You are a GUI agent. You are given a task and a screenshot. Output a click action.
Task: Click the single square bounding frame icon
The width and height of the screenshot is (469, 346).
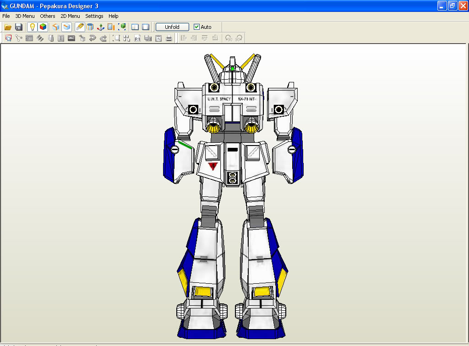(116, 38)
